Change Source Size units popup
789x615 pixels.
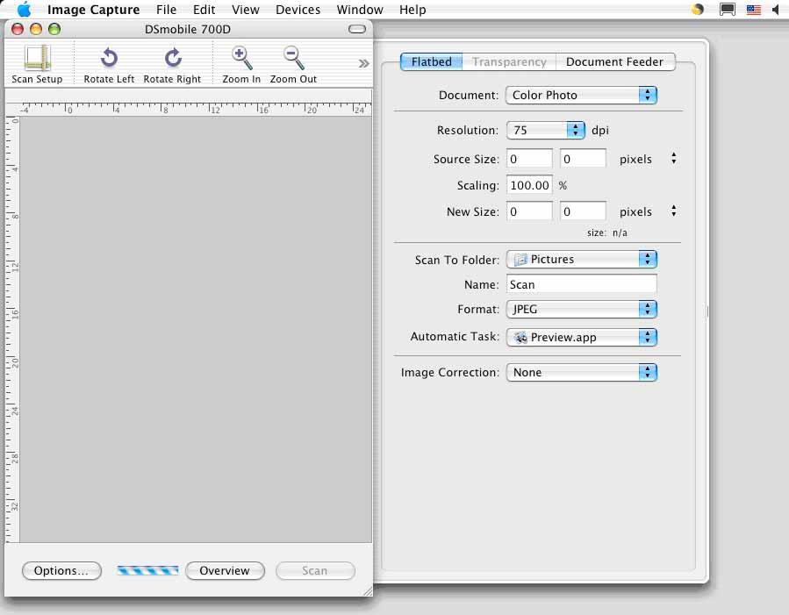(x=673, y=159)
